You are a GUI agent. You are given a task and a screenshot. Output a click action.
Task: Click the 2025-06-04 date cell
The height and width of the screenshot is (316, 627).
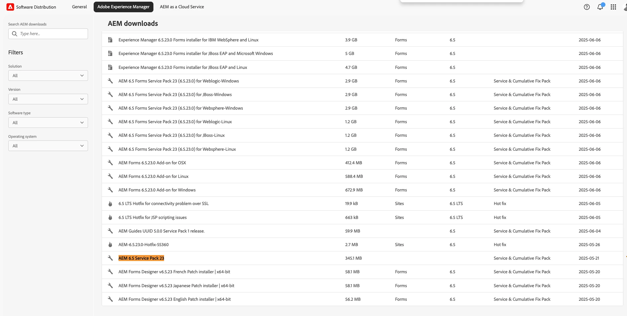click(589, 231)
